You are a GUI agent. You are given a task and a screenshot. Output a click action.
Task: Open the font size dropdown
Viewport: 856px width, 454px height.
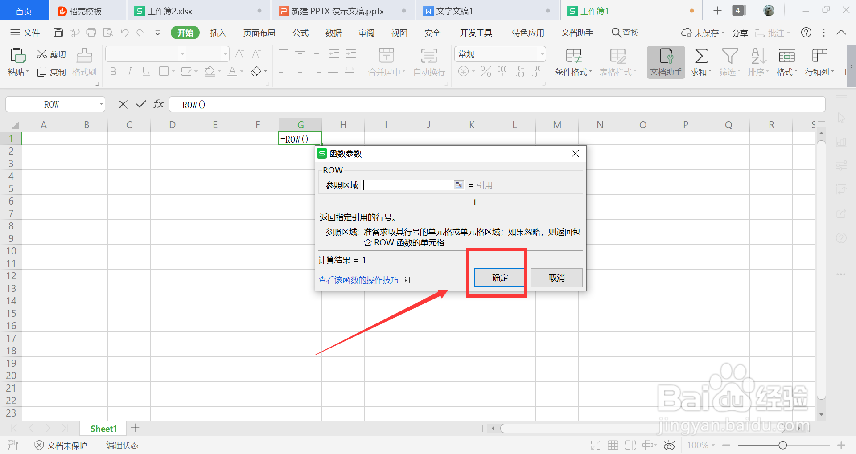226,54
